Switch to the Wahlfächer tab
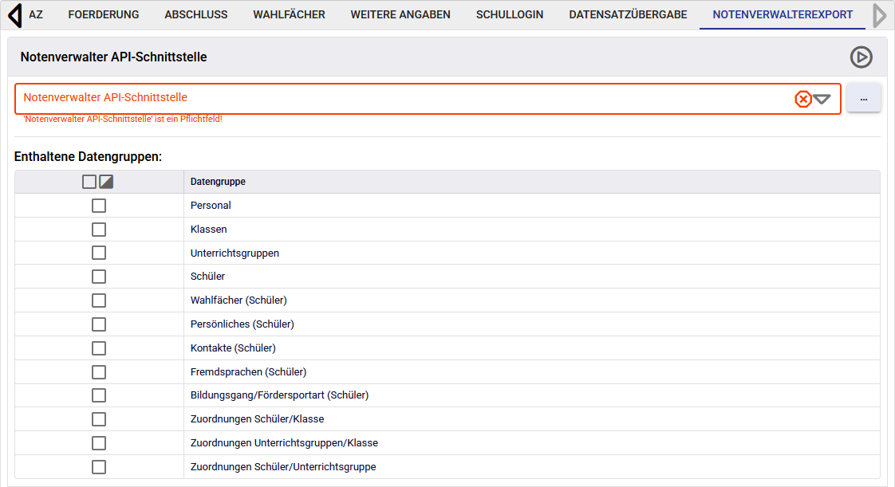895x487 pixels. [x=289, y=14]
